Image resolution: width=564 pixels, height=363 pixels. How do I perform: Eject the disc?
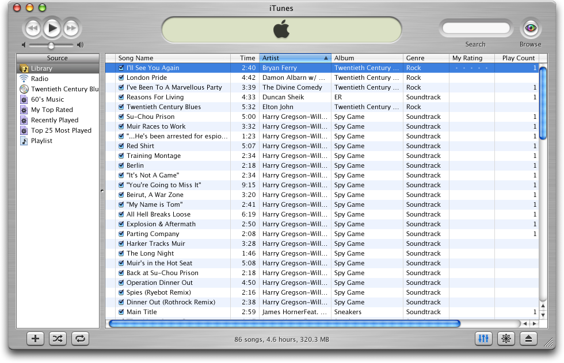528,339
